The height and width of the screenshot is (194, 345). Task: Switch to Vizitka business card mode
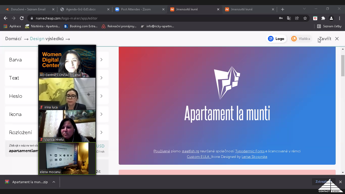point(301,39)
